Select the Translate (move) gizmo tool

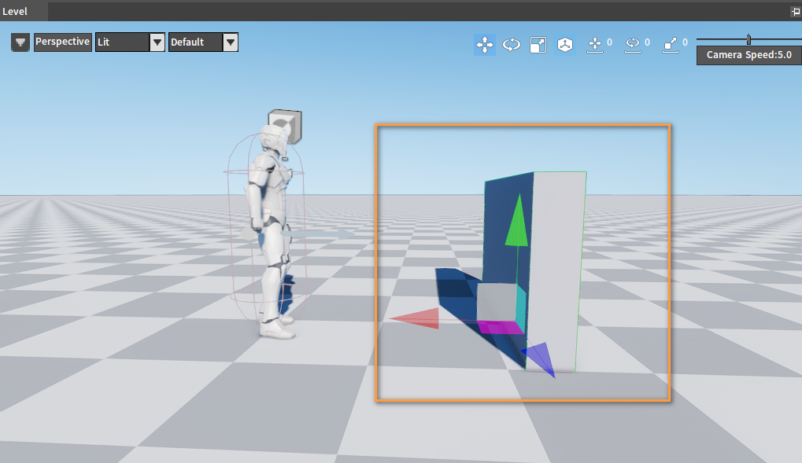pyautogui.click(x=484, y=45)
